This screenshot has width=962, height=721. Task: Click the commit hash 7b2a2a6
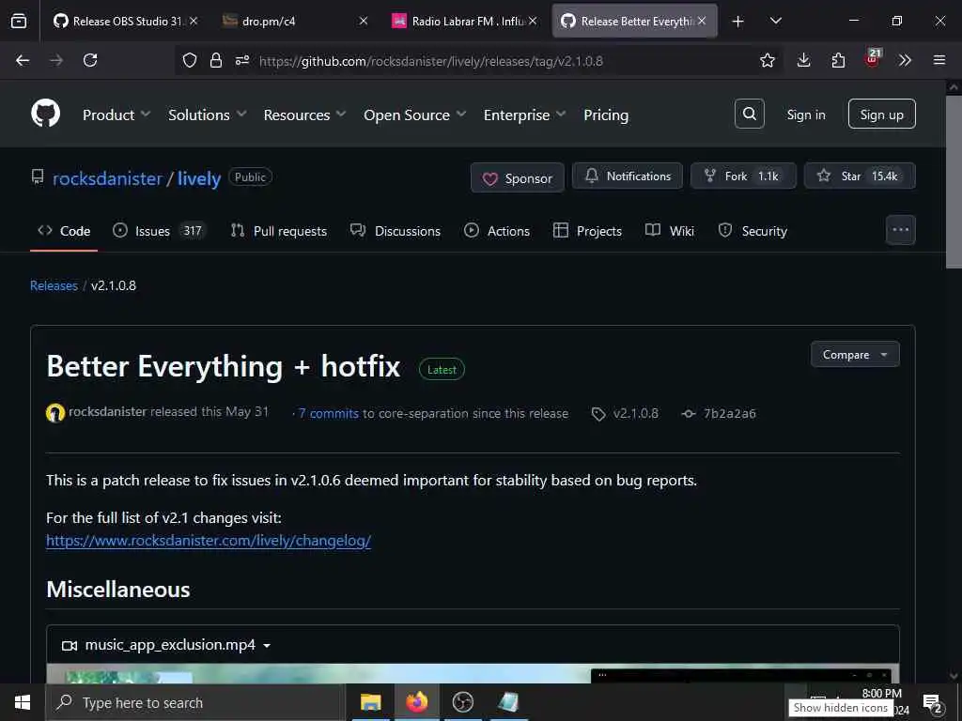[729, 414]
